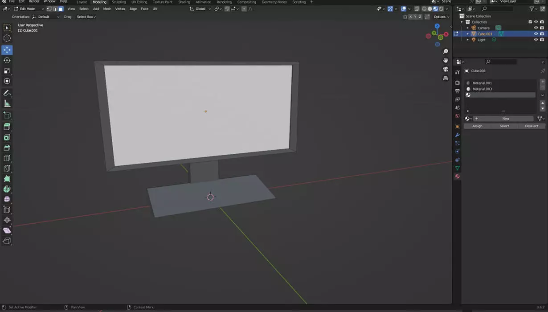Click the zoom viewport magnifier icon
548x312 pixels.
click(x=446, y=52)
